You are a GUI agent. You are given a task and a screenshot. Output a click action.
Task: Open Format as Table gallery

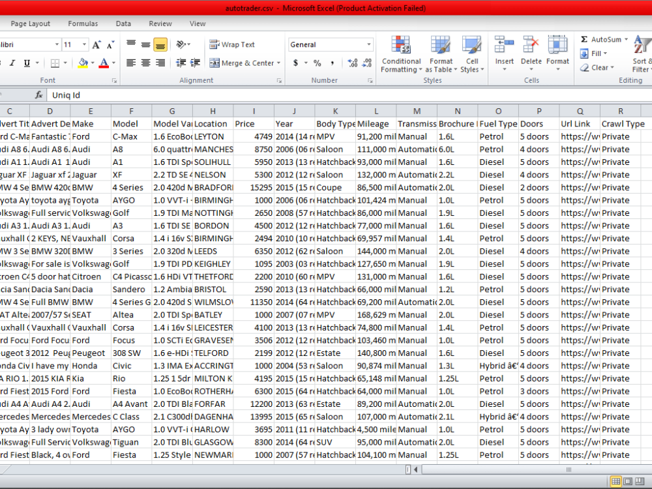coord(441,55)
